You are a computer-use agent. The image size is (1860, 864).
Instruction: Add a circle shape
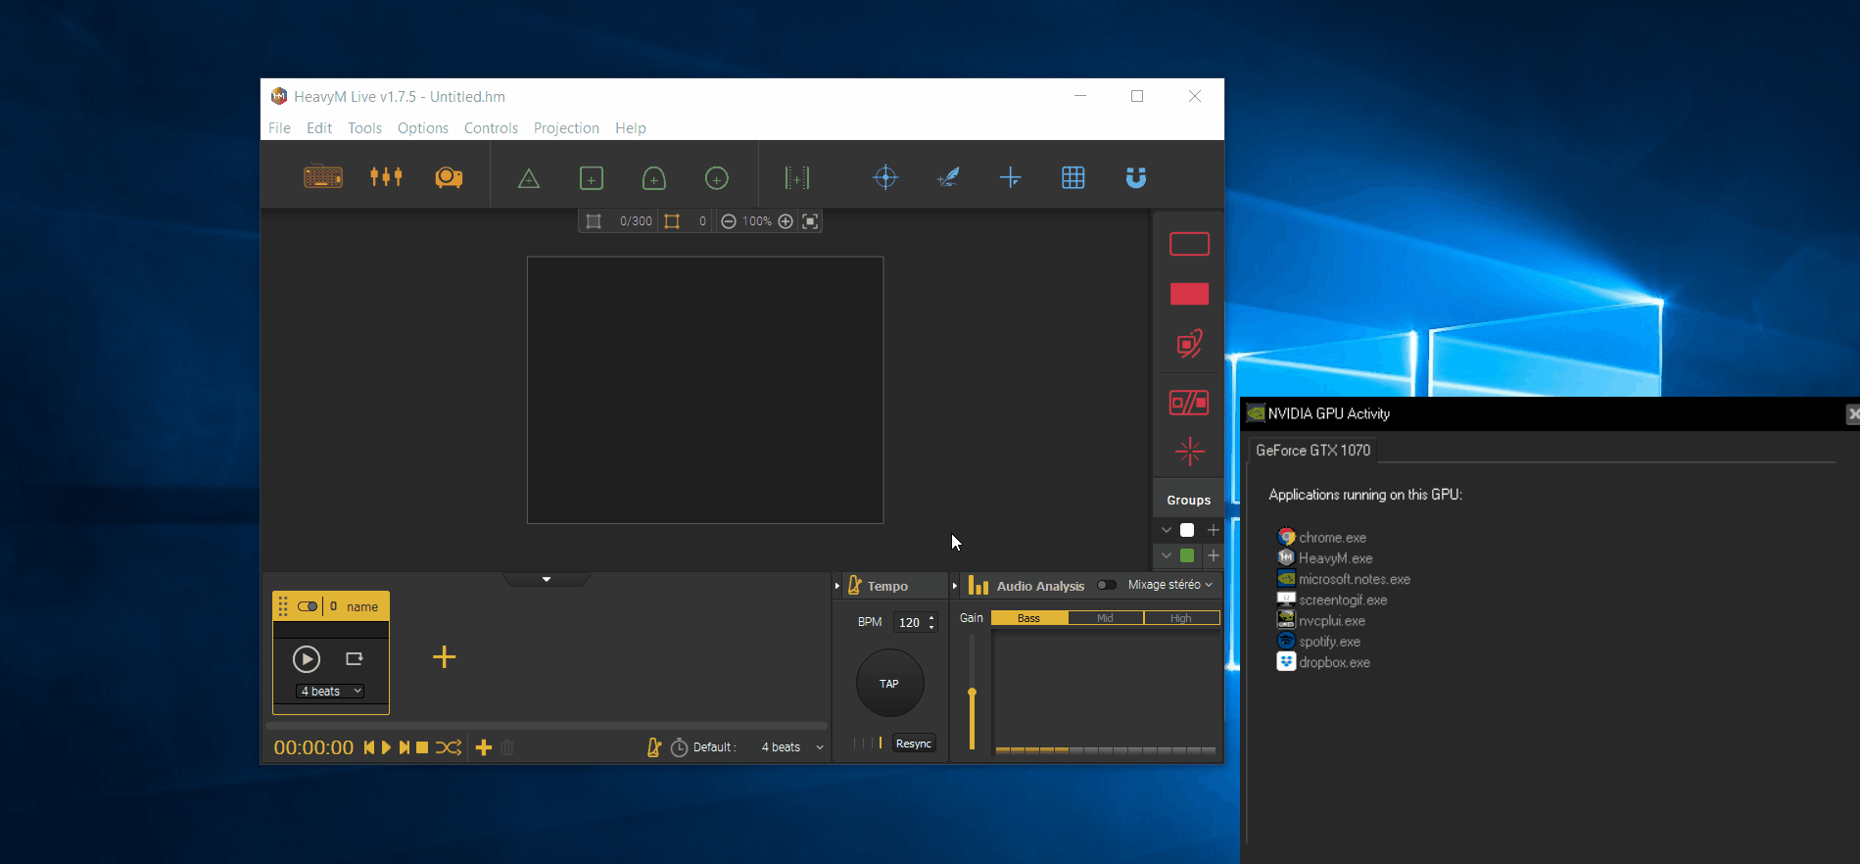click(717, 178)
